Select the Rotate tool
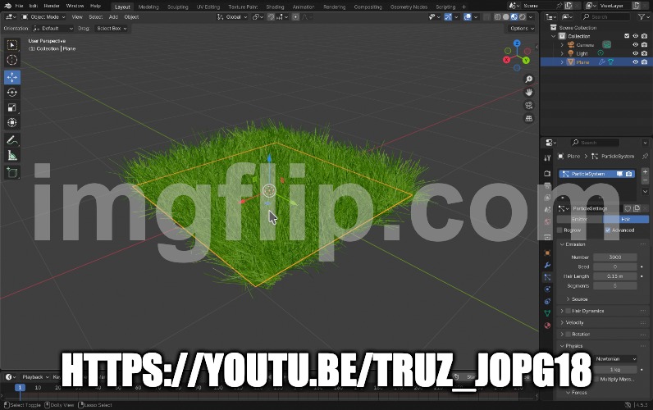Screen dimensions: 653x410 click(12, 92)
